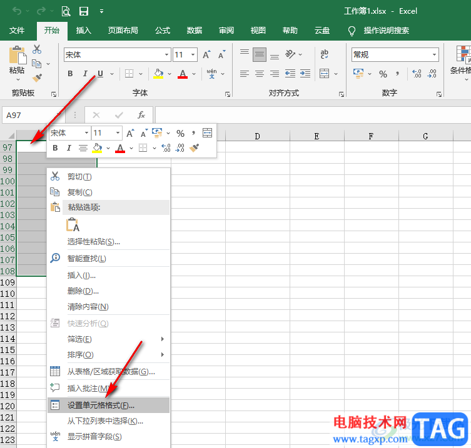
Task: Choose 设置单元格格式 in context menu
Action: [109, 406]
